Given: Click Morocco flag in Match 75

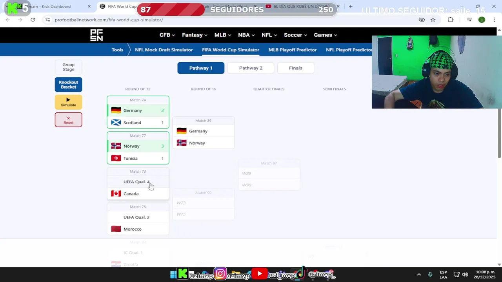Looking at the screenshot, I should point(116,229).
